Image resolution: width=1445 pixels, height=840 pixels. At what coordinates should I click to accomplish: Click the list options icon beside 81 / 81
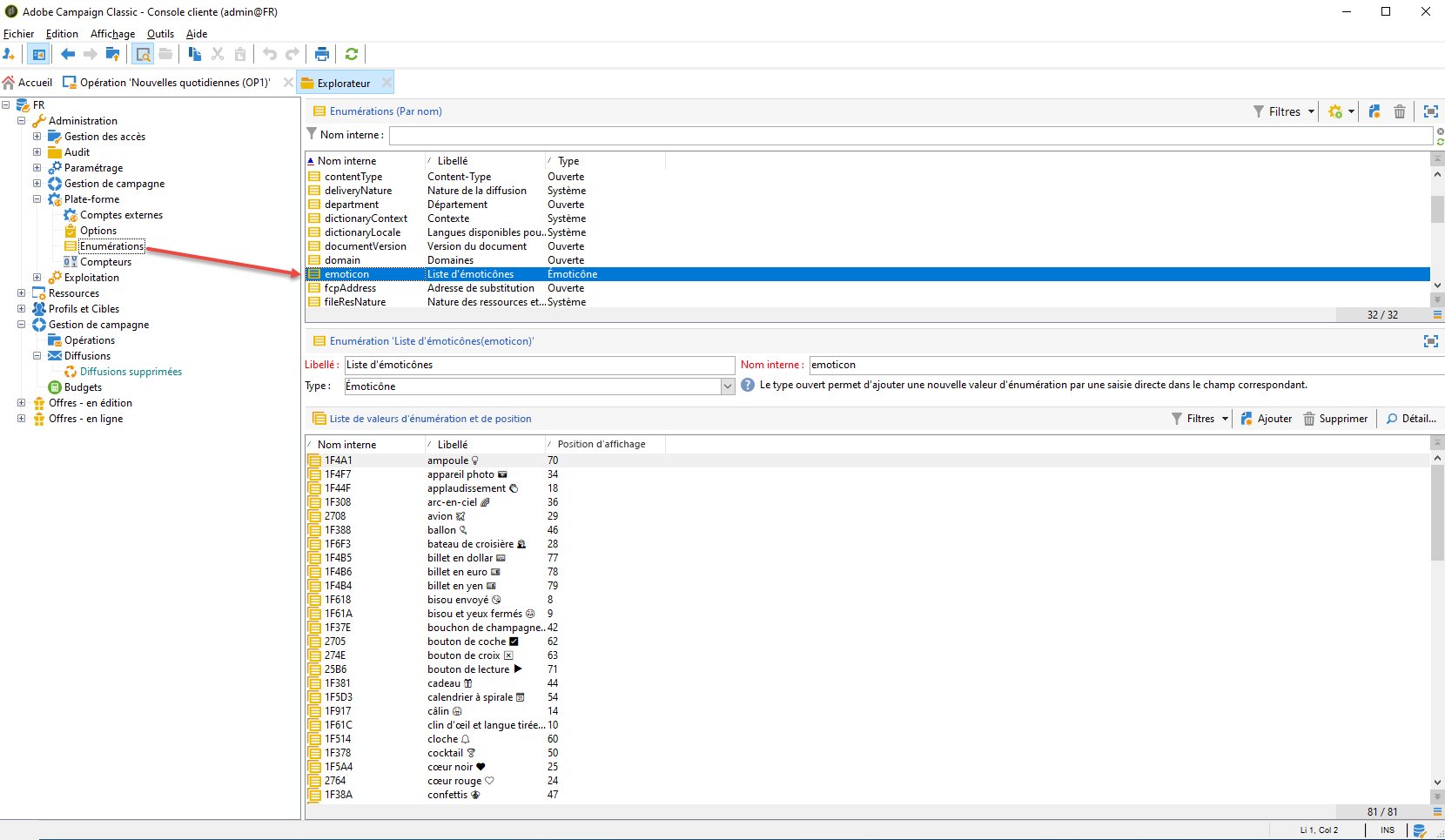(1437, 812)
